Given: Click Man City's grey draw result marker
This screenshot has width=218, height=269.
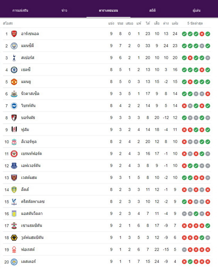Looking at the screenshot, I should [202, 46].
